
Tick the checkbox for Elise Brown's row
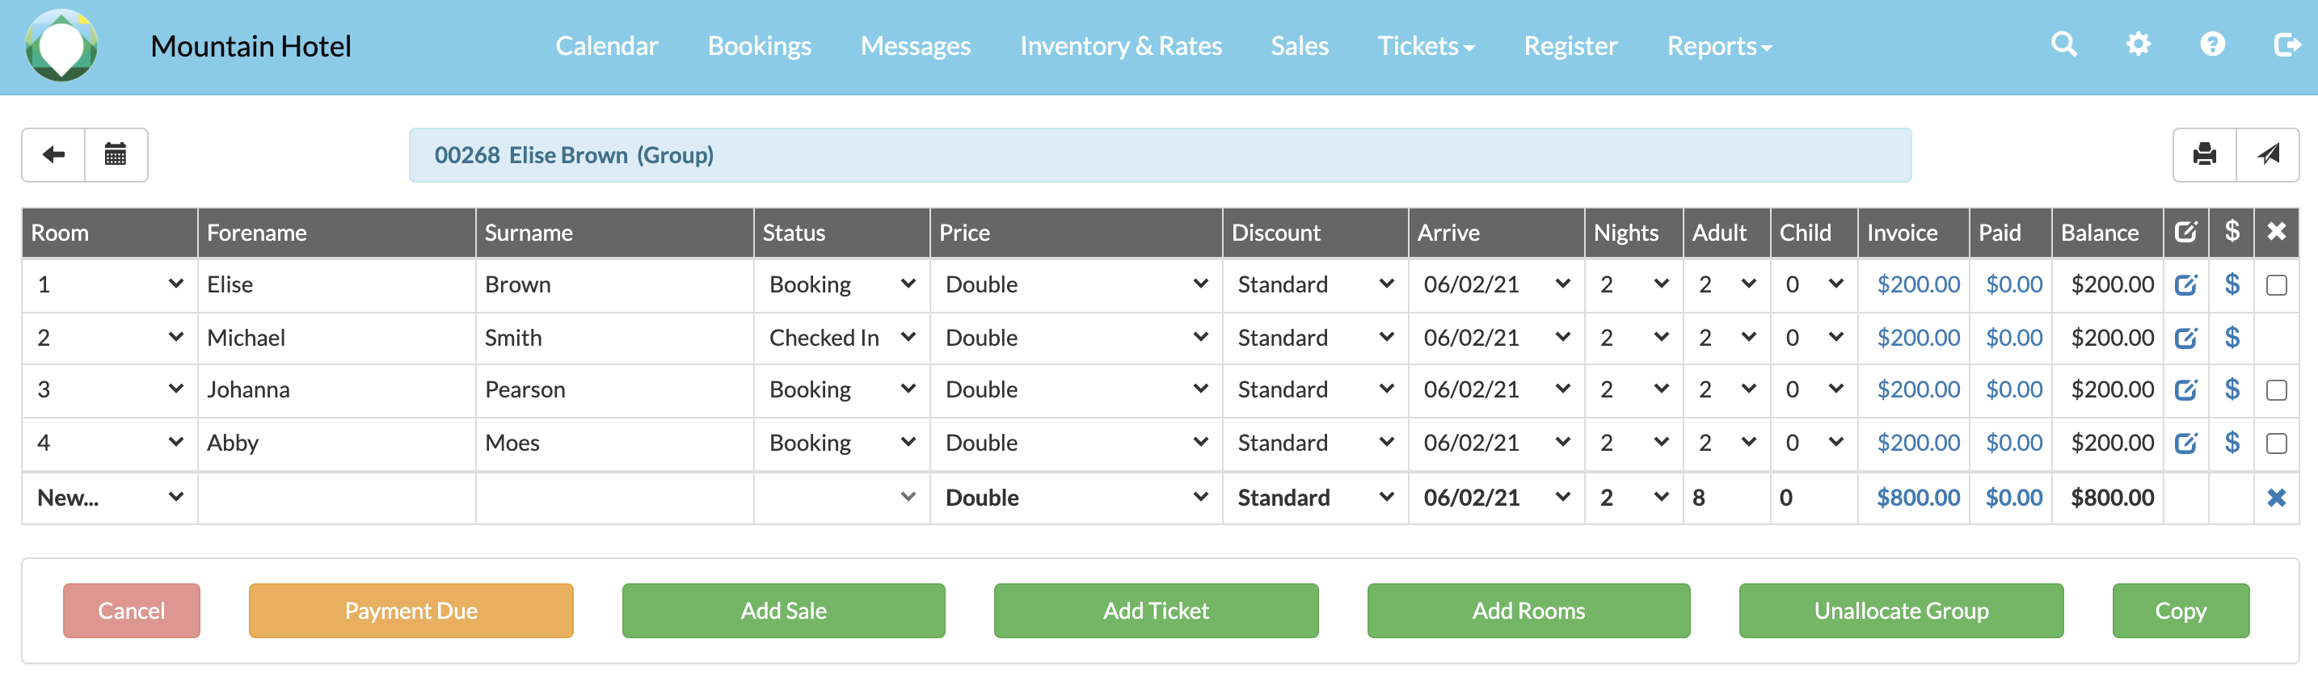coord(2276,286)
